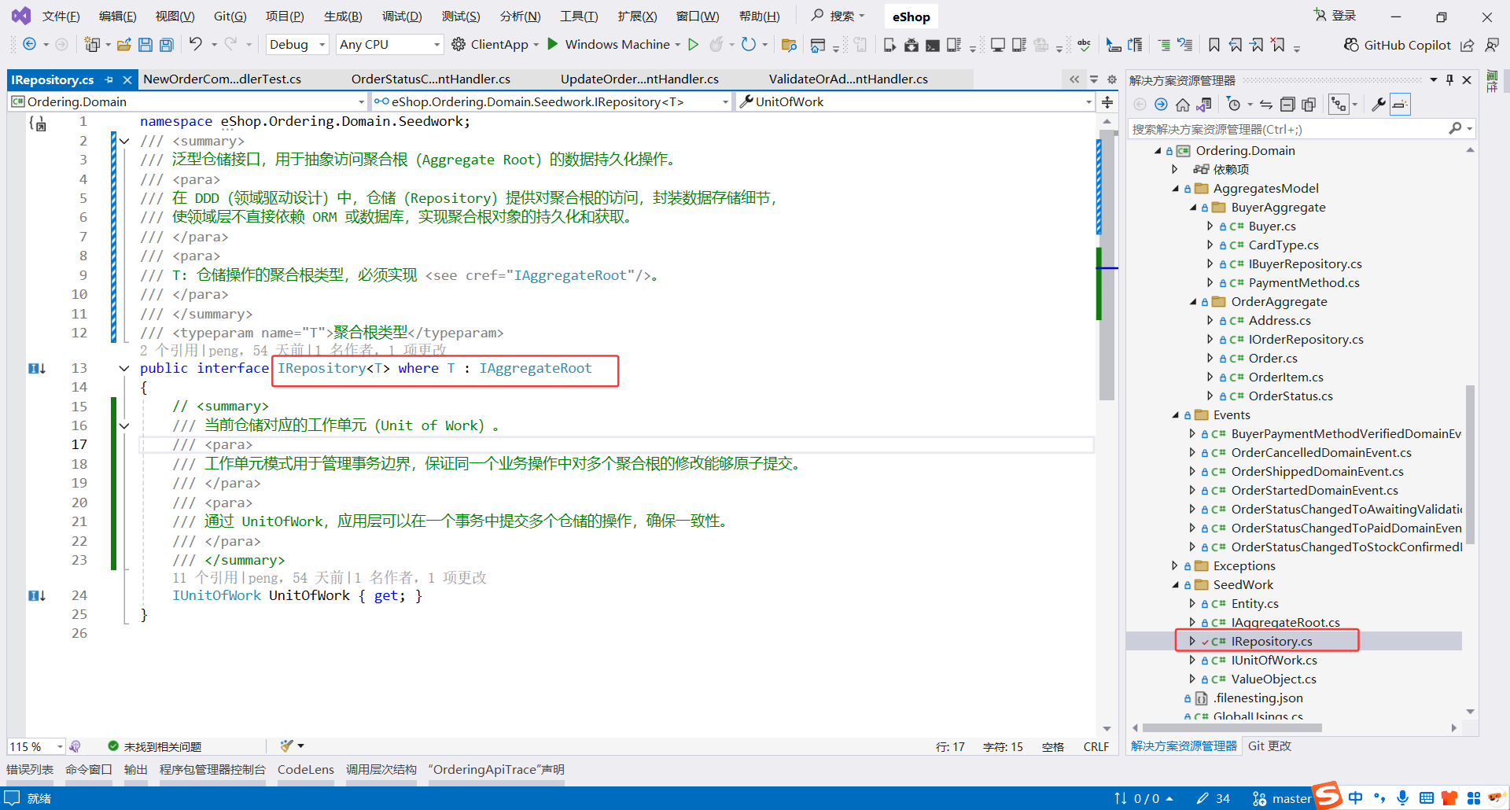Toggle file nesting view button in Solution Explorer
The image size is (1510, 810).
(x=1339, y=105)
